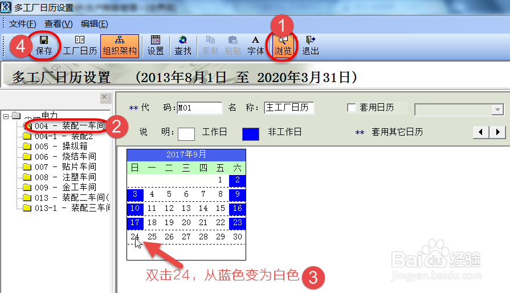Toggle the 组织架构 organization structure button
Viewport: 510px width, 293px height.
point(120,46)
